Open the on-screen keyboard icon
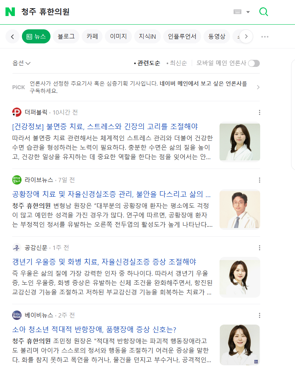The height and width of the screenshot is (368, 295). point(237,12)
